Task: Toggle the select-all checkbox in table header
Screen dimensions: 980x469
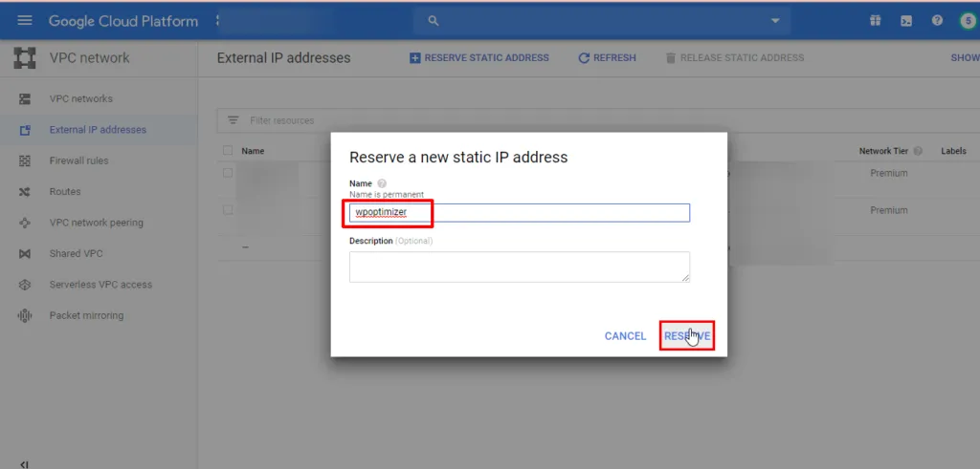Action: click(228, 150)
